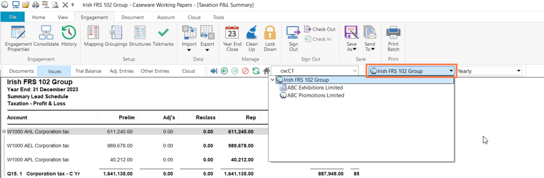Screen dimensions: 544x178
Task: Select the Engagement ribbon tab
Action: coord(94,18)
